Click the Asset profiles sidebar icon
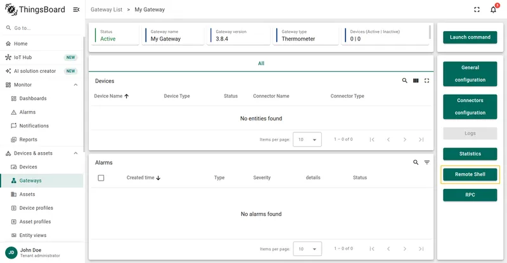 13,222
